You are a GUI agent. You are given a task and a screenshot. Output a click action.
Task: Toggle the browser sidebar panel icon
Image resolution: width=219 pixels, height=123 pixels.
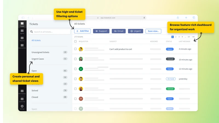(23, 18)
